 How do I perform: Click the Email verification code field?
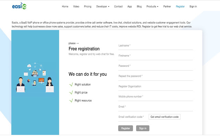133,117
